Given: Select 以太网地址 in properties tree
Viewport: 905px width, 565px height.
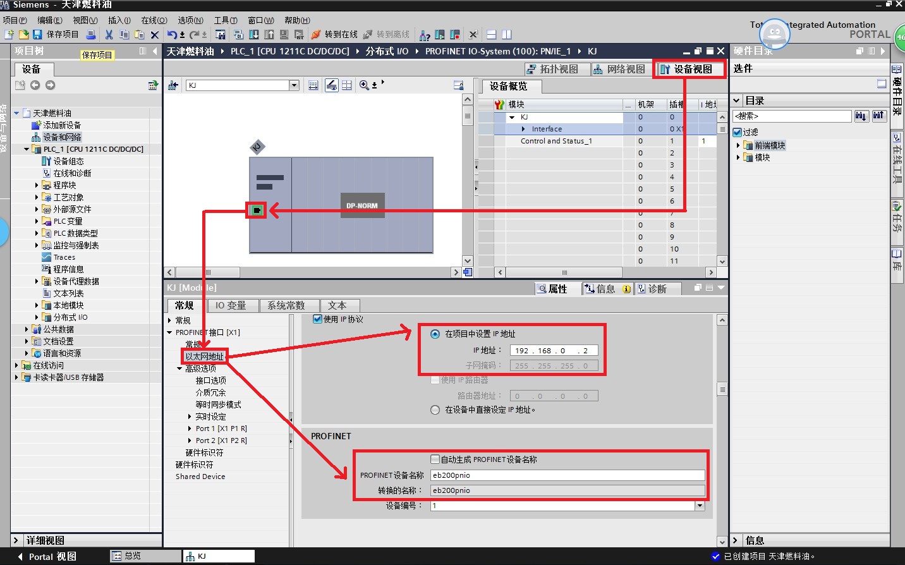Looking at the screenshot, I should click(x=204, y=356).
